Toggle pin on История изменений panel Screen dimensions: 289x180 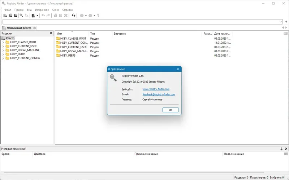click(281, 149)
